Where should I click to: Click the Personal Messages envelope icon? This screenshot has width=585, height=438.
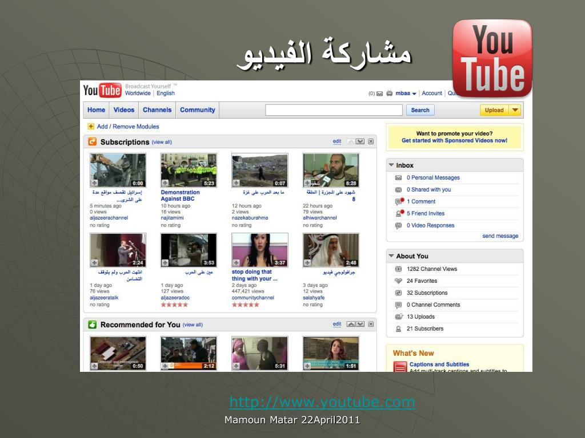(398, 178)
